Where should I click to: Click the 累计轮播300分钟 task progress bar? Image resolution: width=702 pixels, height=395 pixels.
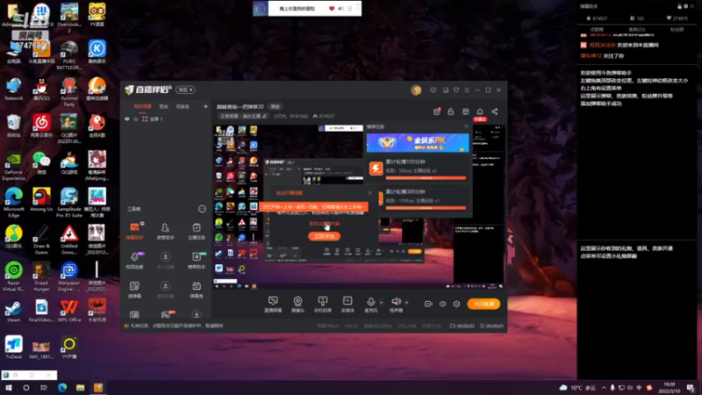click(x=426, y=208)
